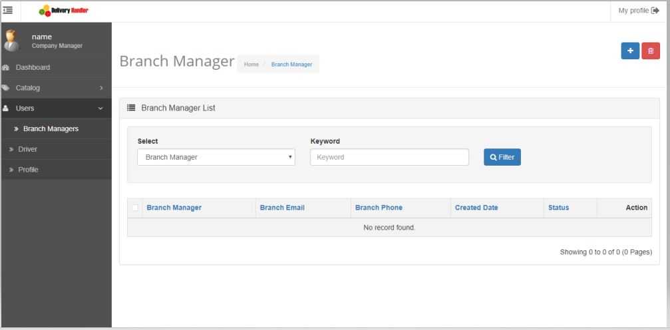The image size is (670, 330).
Task: Sort by Branch Manager column
Action: [174, 208]
